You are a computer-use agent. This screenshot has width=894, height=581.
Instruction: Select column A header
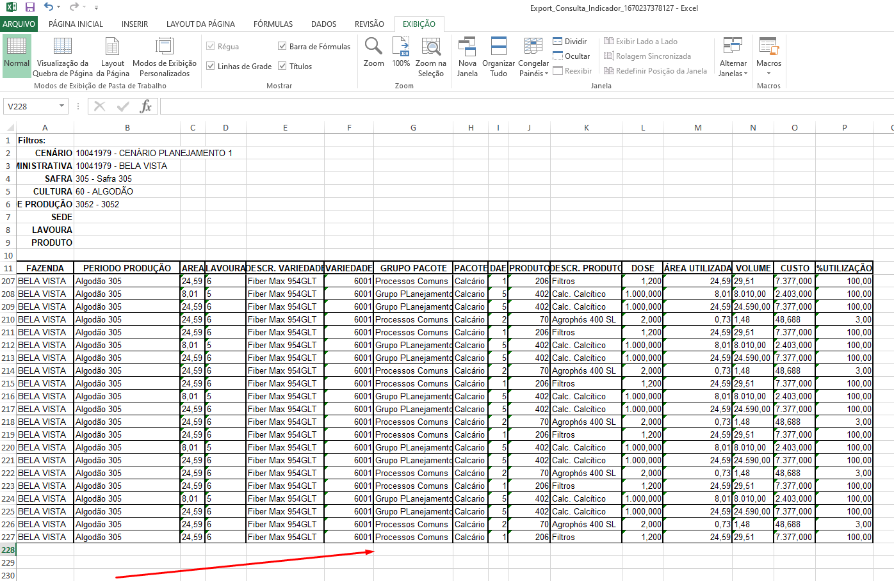click(45, 128)
